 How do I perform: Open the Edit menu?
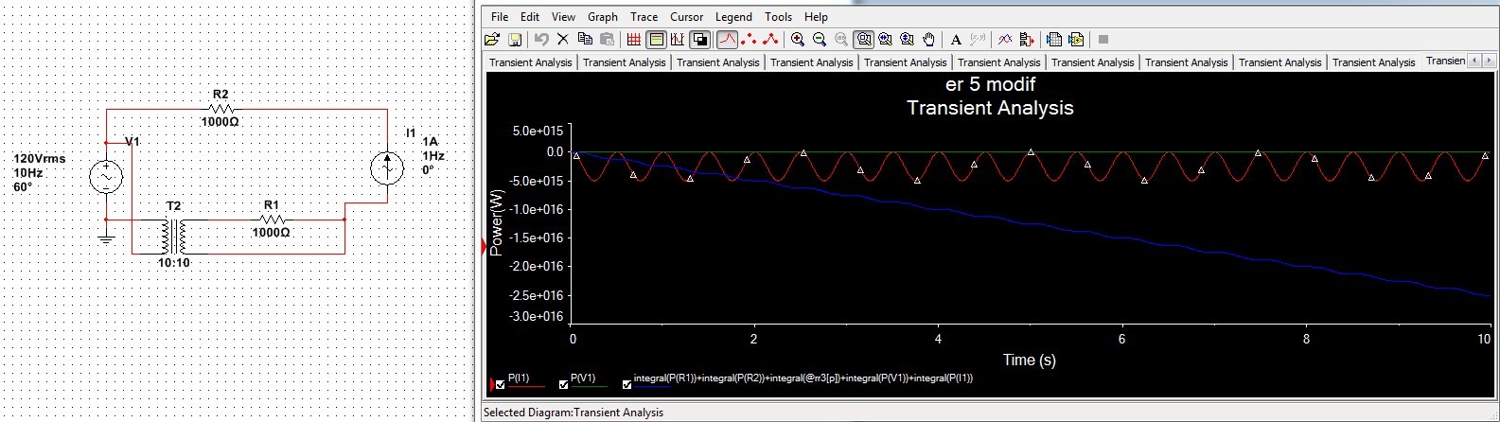coord(530,16)
